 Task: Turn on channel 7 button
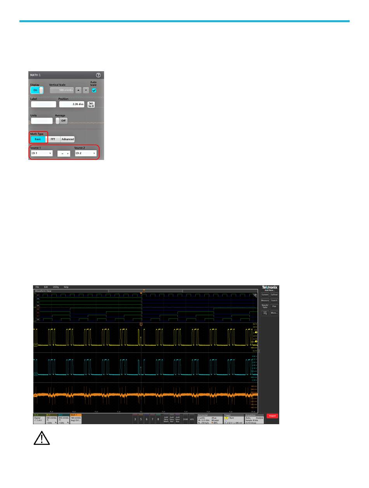(153, 419)
